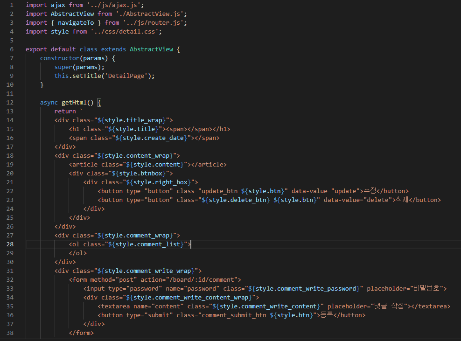The image size is (461, 341).
Task: Click the '../css/detail.css' import path
Action: [x=125, y=31]
